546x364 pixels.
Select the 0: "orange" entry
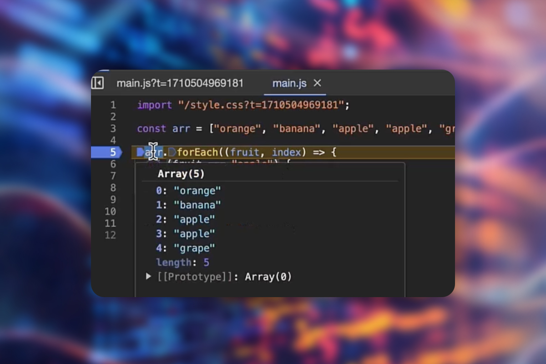pos(188,190)
